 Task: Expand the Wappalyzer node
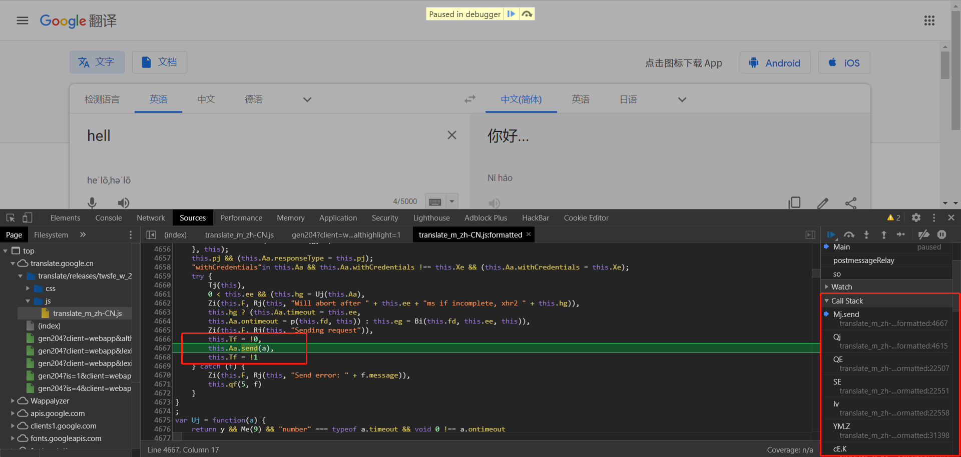13,401
